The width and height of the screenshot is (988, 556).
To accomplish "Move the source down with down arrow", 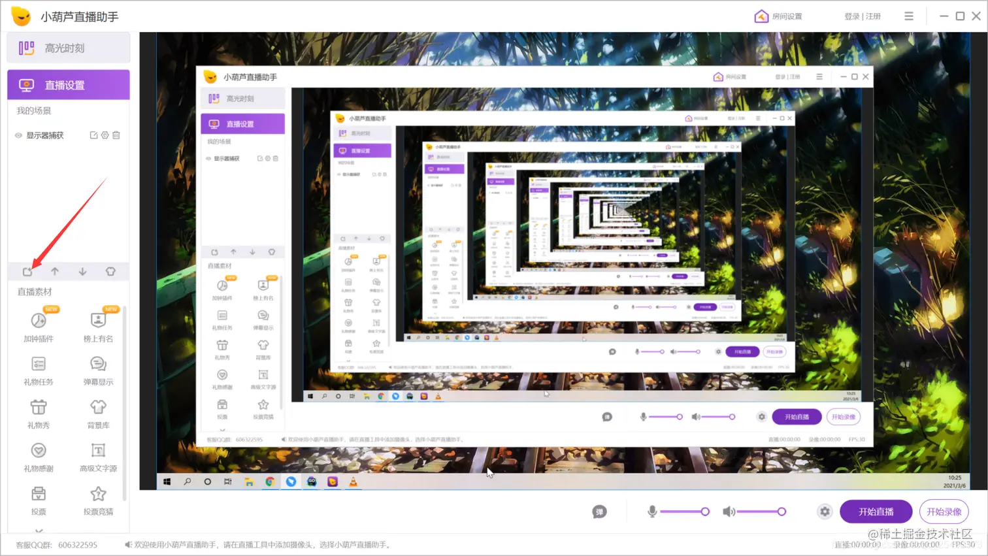I will click(82, 271).
